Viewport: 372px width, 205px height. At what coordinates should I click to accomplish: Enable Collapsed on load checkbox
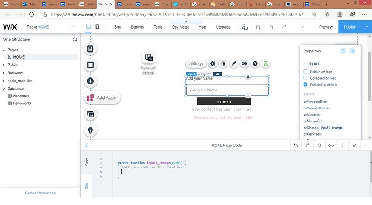click(x=305, y=78)
